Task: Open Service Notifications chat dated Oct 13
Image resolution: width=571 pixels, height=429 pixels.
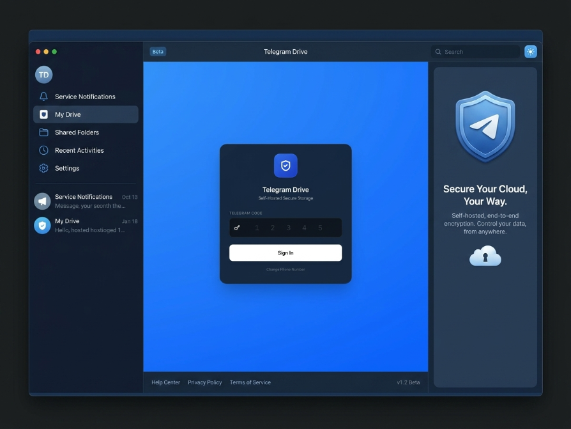Action: (86, 201)
